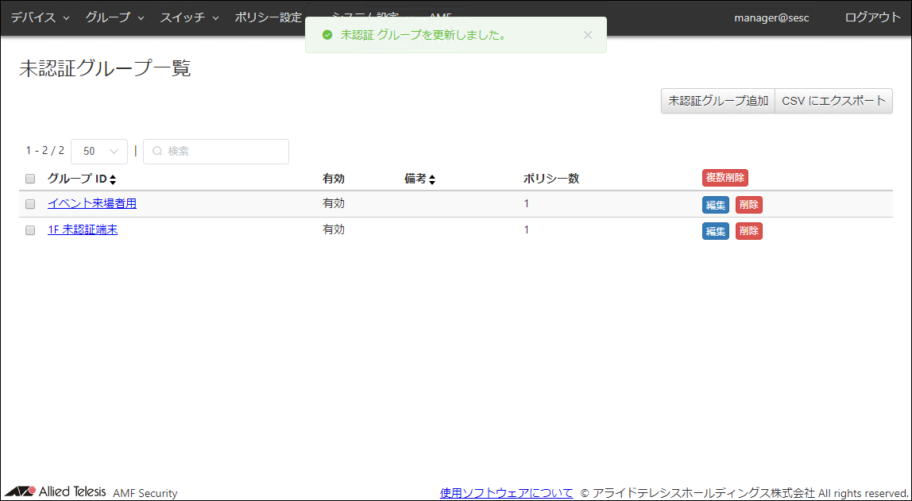This screenshot has width=912, height=501.
Task: Check the イベント来場者用 row checkbox
Action: (x=30, y=204)
